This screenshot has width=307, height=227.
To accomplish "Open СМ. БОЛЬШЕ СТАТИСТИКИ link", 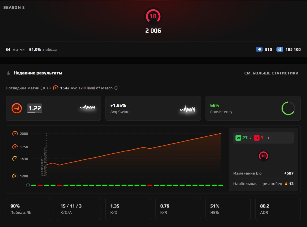I will [271, 73].
